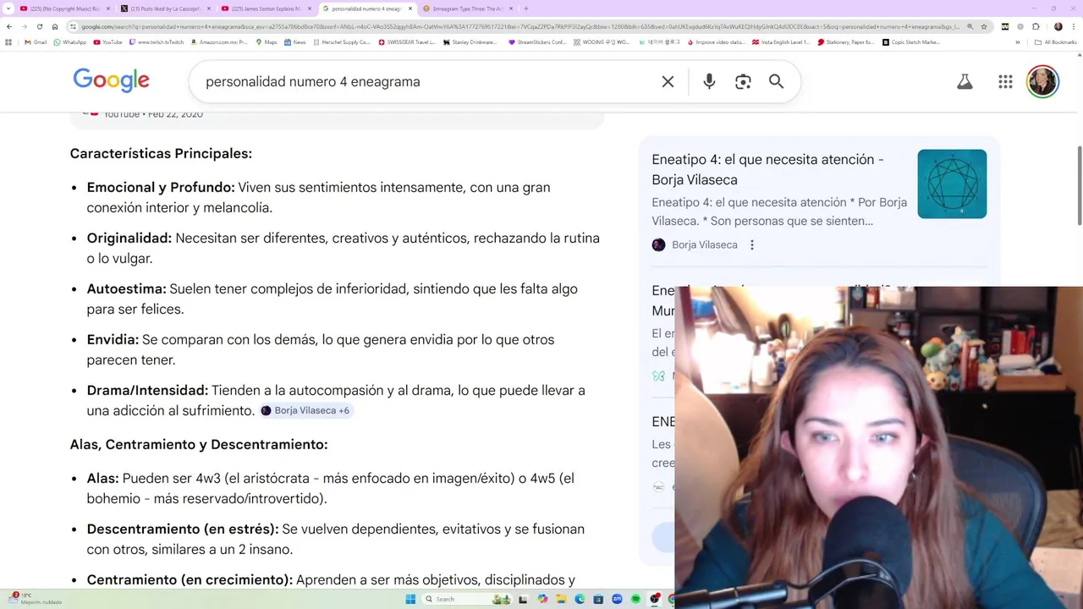This screenshot has width=1083, height=609.
Task: Open the WhatsApp bookmark
Action: point(69,42)
